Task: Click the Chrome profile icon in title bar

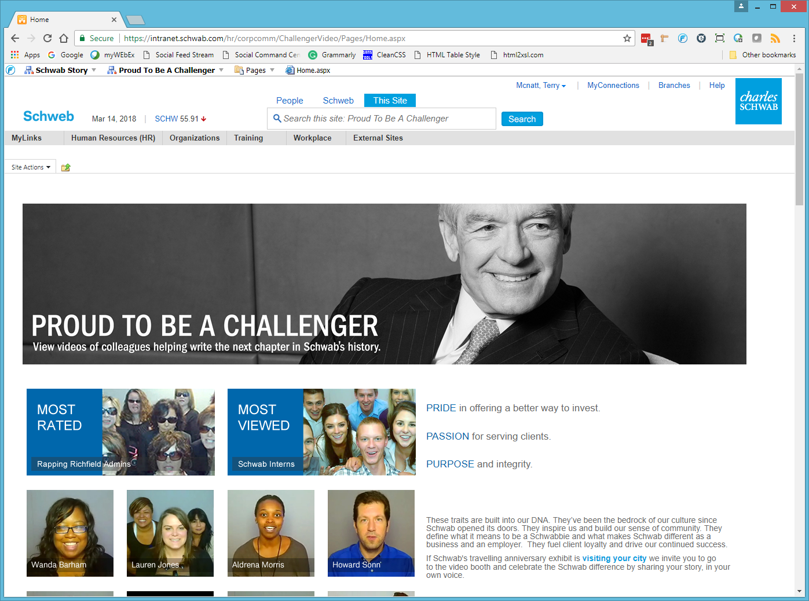Action: (x=741, y=6)
